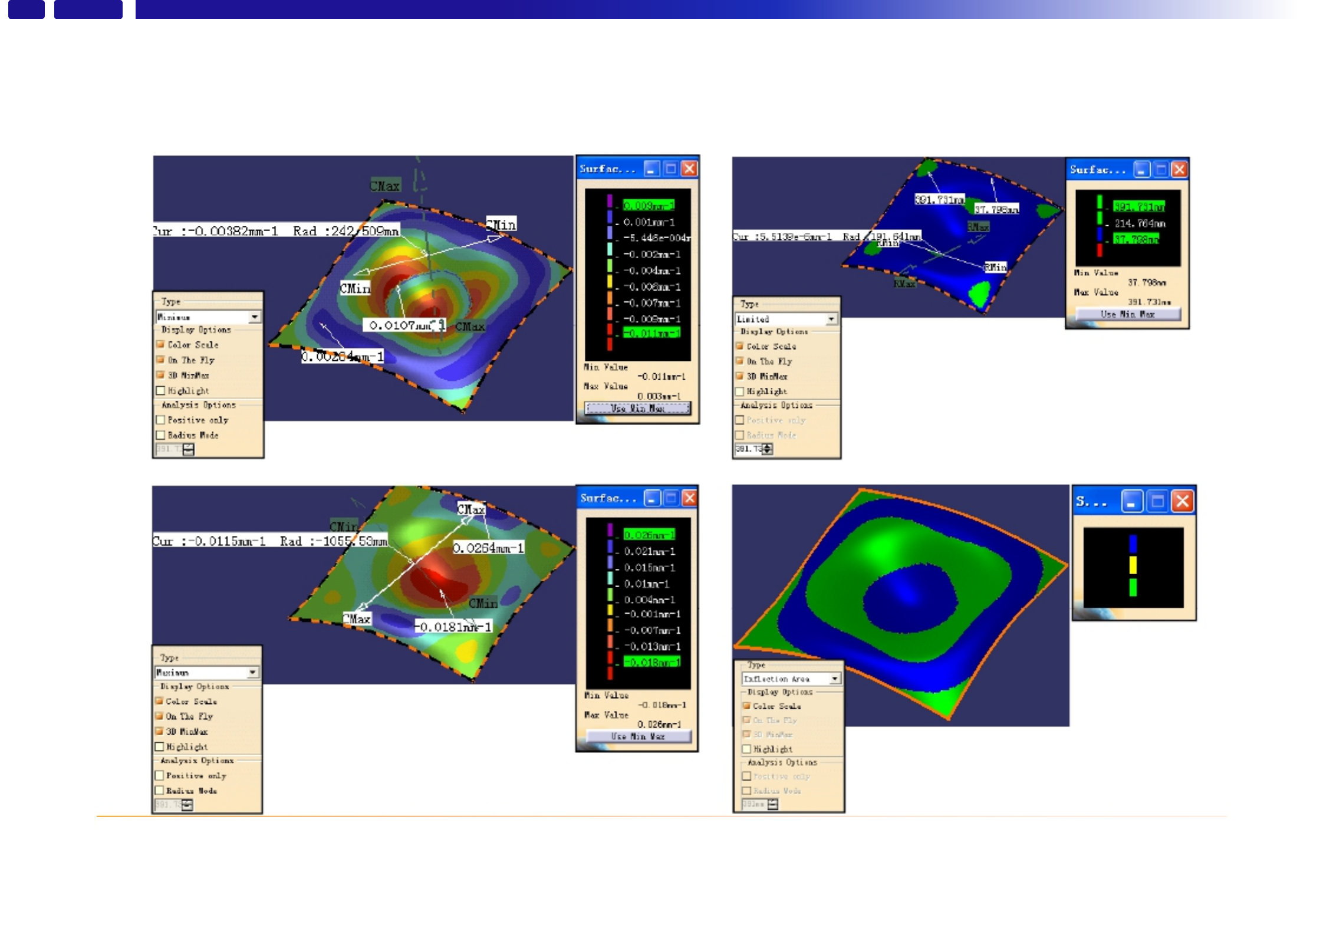The image size is (1323, 935).
Task: Close the color scale window with 0.026mm-1 maximum
Action: (689, 499)
